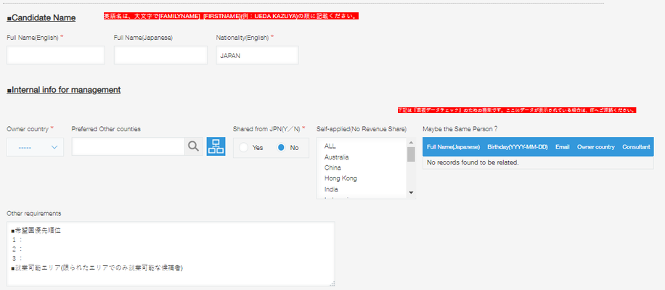
Task: Choose Australia in the Self-applied list
Action: pyautogui.click(x=337, y=157)
